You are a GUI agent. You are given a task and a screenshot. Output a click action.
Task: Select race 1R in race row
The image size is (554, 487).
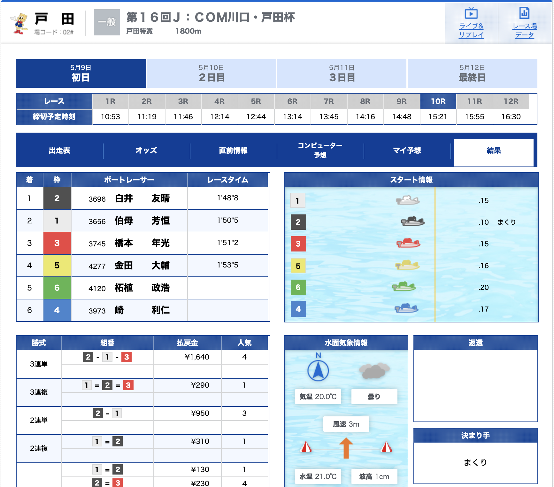(x=110, y=102)
